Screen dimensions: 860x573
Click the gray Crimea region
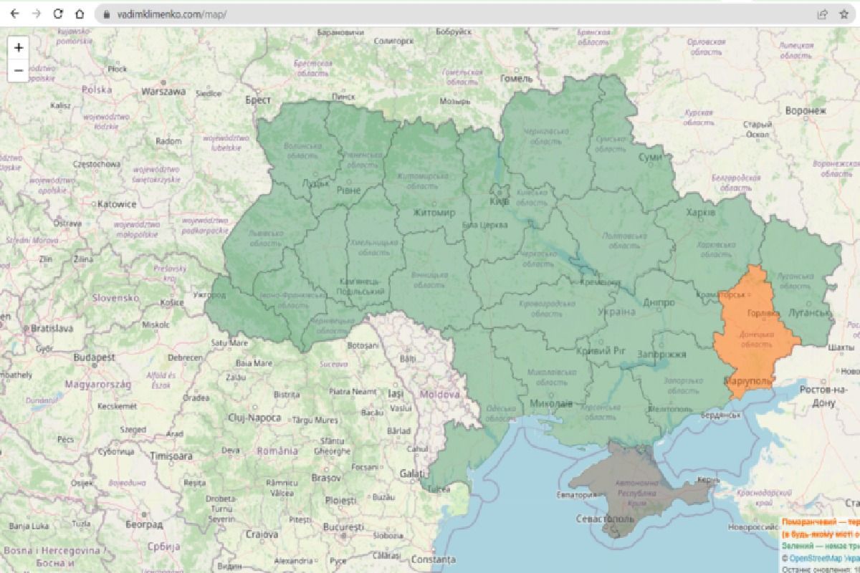tap(631, 494)
